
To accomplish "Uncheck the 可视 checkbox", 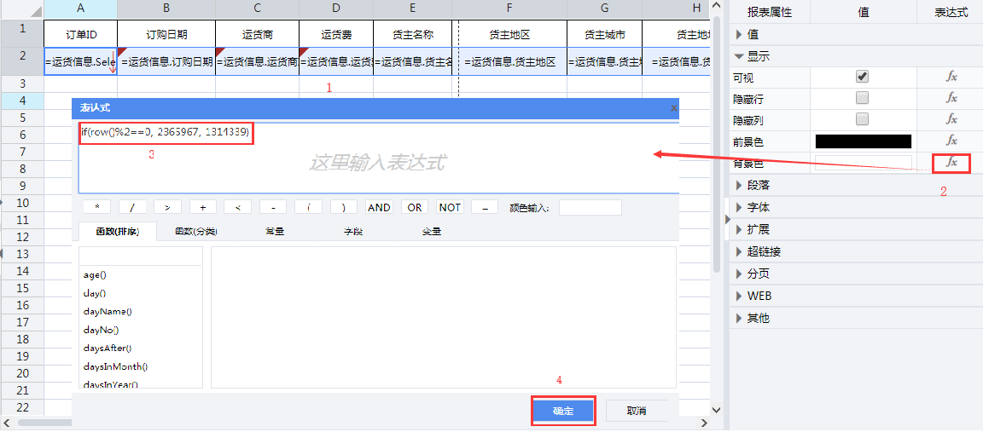I will [x=862, y=77].
